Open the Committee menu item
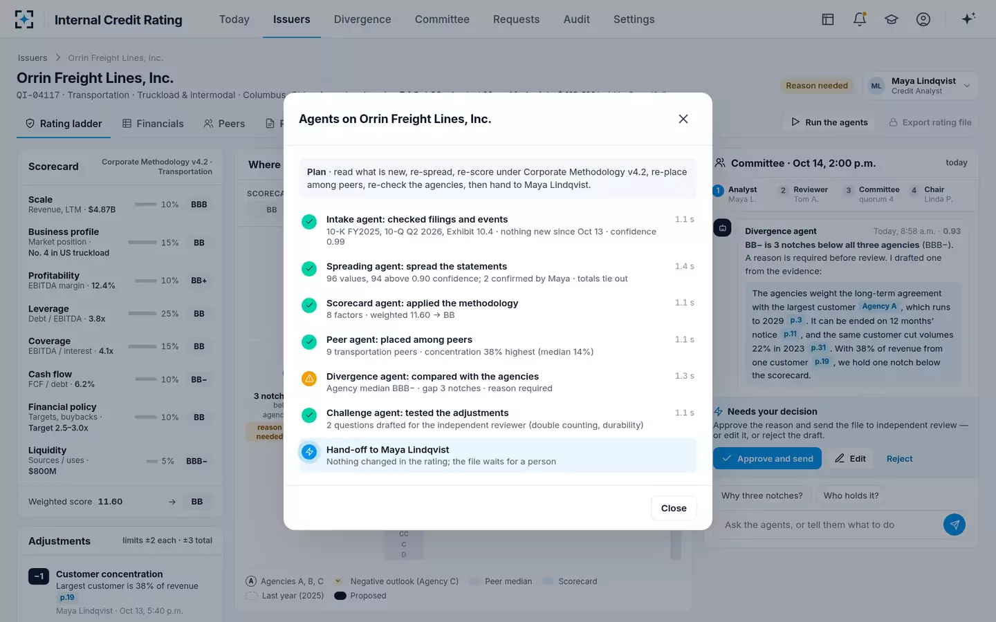Viewport: 996px width, 622px height. 442,19
